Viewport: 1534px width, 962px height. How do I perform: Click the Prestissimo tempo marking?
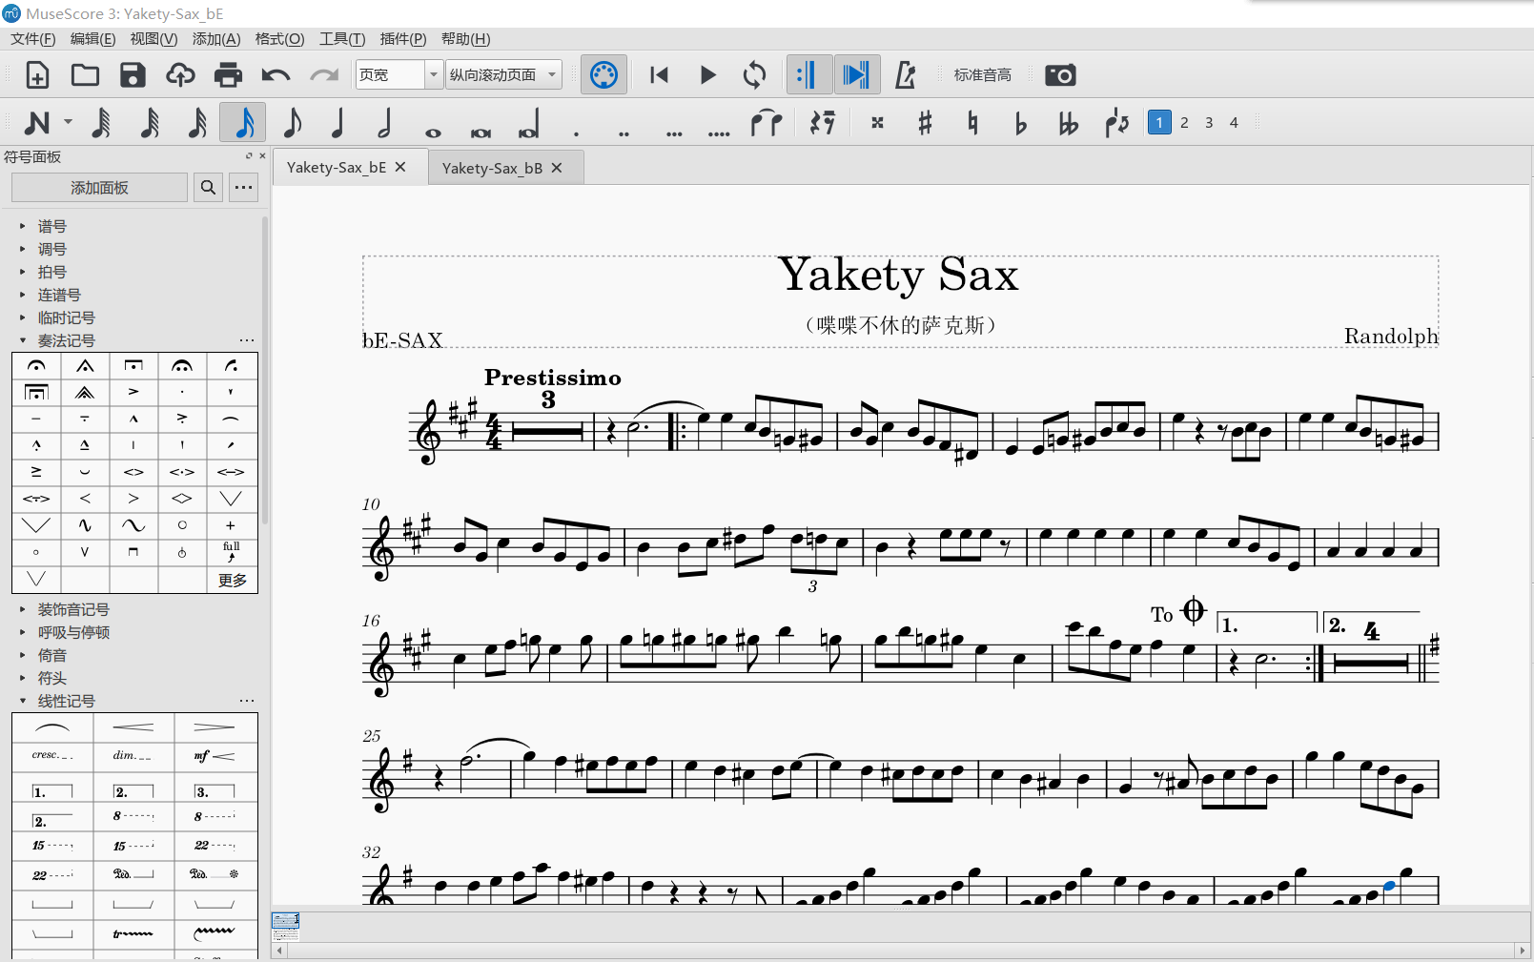(x=553, y=378)
